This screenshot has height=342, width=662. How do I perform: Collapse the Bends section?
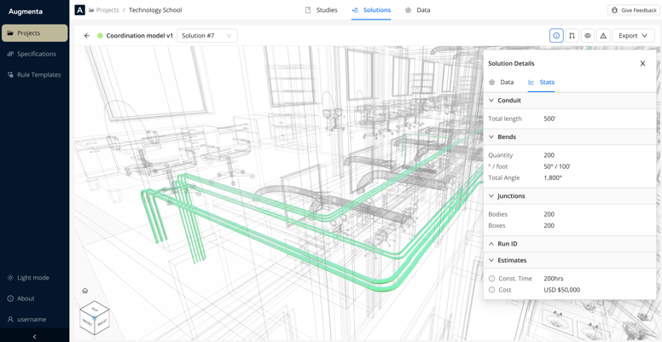pos(570,136)
